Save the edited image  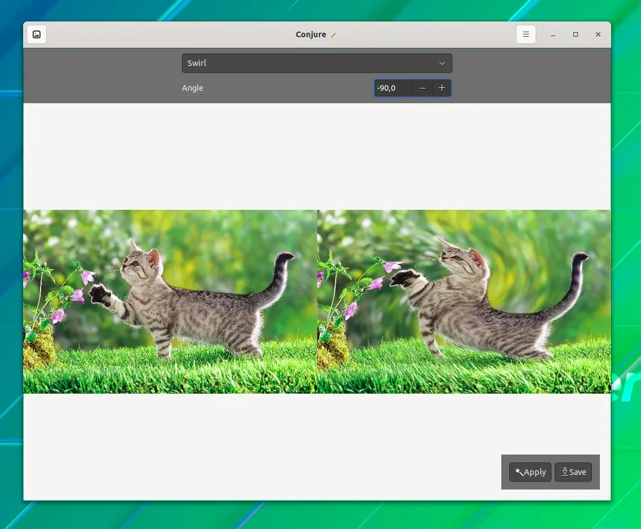pos(573,472)
